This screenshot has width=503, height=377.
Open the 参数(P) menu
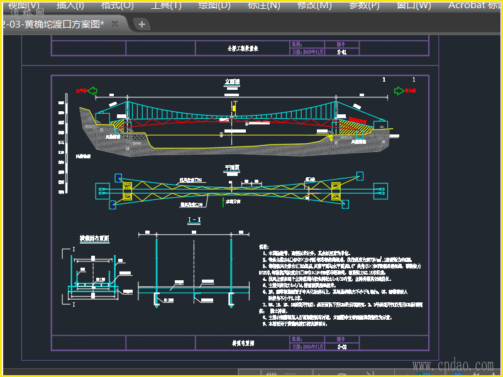[364, 5]
